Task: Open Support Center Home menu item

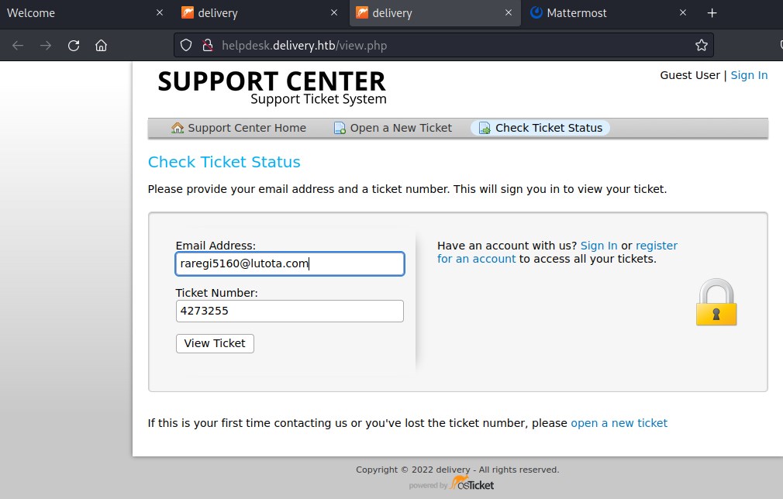Action: click(x=239, y=128)
